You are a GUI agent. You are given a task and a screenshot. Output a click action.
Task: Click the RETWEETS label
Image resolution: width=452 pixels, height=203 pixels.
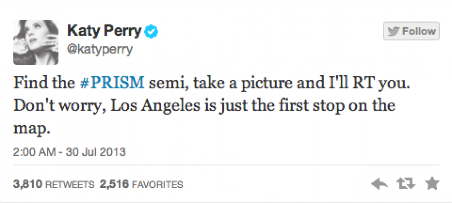coord(69,185)
